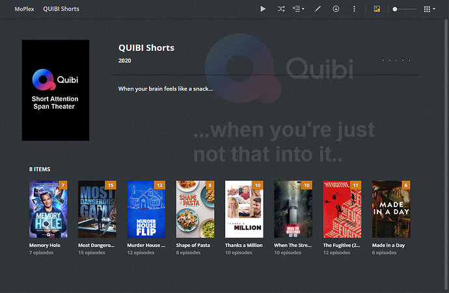Image resolution: width=449 pixels, height=293 pixels.
Task: Click the Quibi collection poster
Action: click(55, 91)
